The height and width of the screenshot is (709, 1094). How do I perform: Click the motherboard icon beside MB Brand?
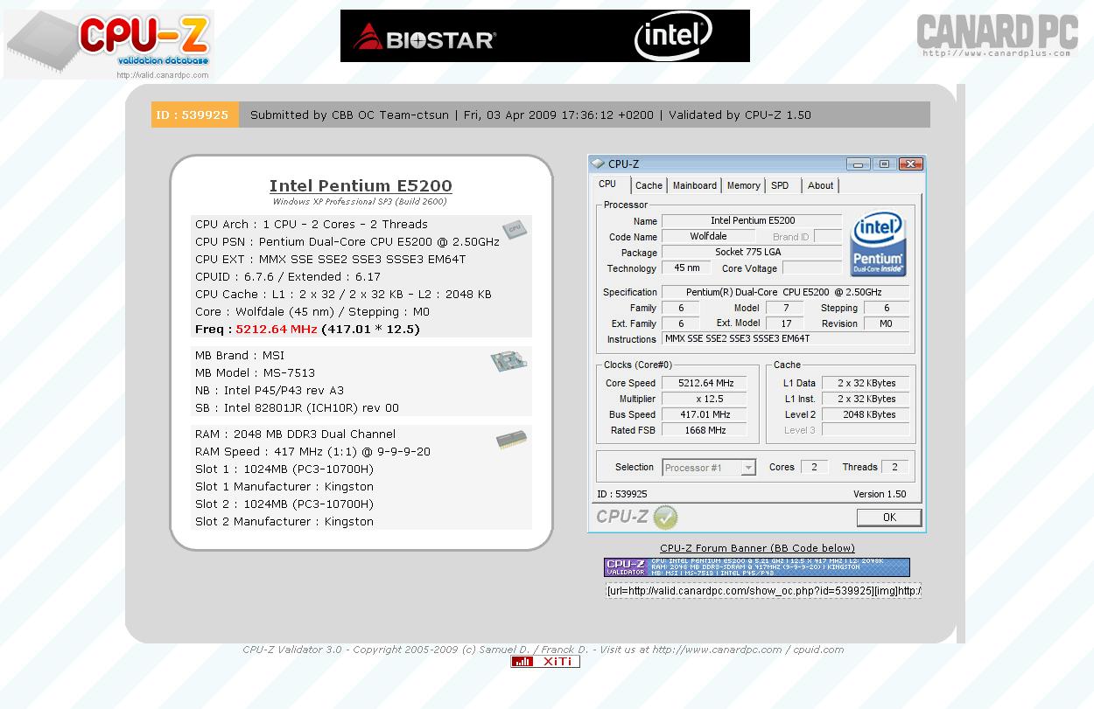point(508,361)
